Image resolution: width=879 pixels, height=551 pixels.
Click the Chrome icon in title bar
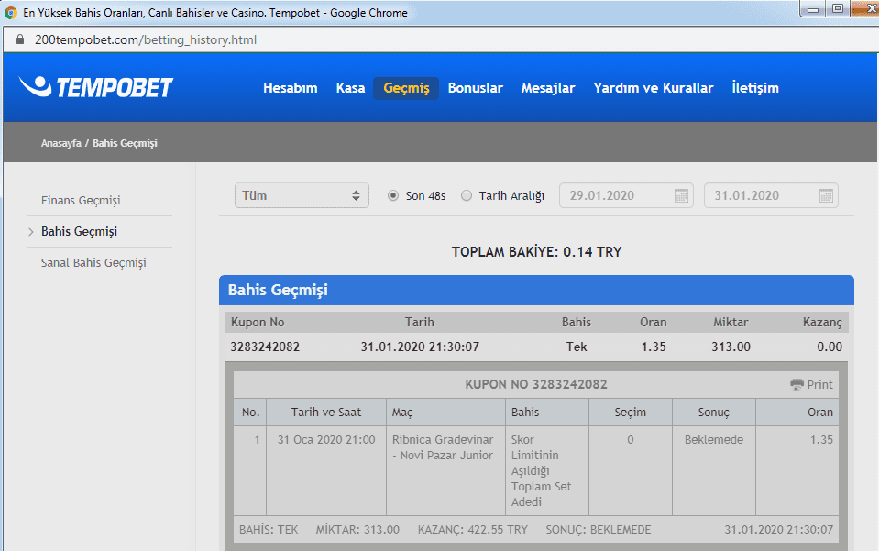11,12
